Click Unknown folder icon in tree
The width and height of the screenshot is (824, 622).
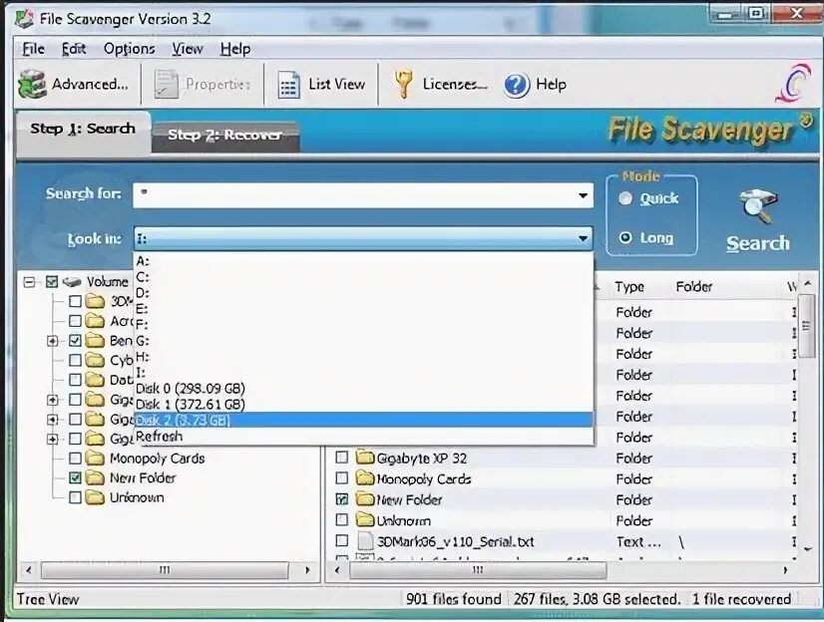click(x=95, y=497)
